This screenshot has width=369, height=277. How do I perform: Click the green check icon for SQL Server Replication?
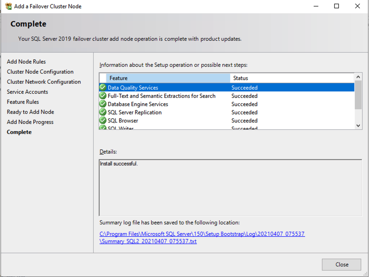[x=103, y=112]
